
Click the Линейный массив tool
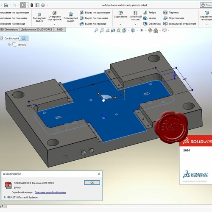pos(135,16)
